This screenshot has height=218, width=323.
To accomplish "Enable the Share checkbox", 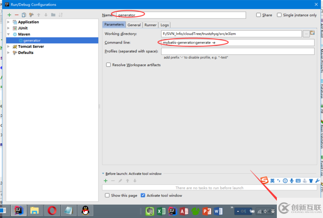I will click(258, 15).
